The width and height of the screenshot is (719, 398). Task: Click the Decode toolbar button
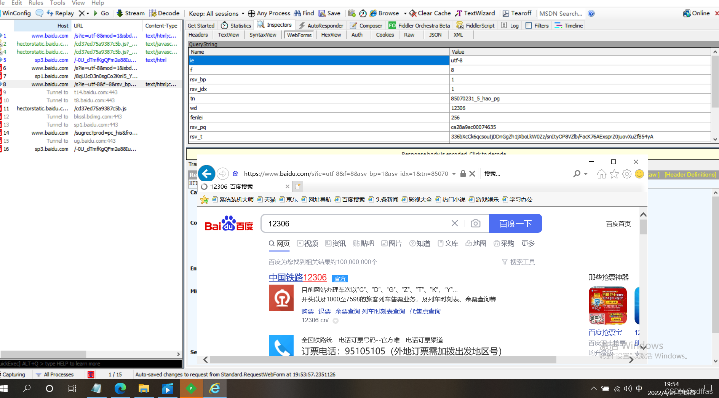(164, 13)
